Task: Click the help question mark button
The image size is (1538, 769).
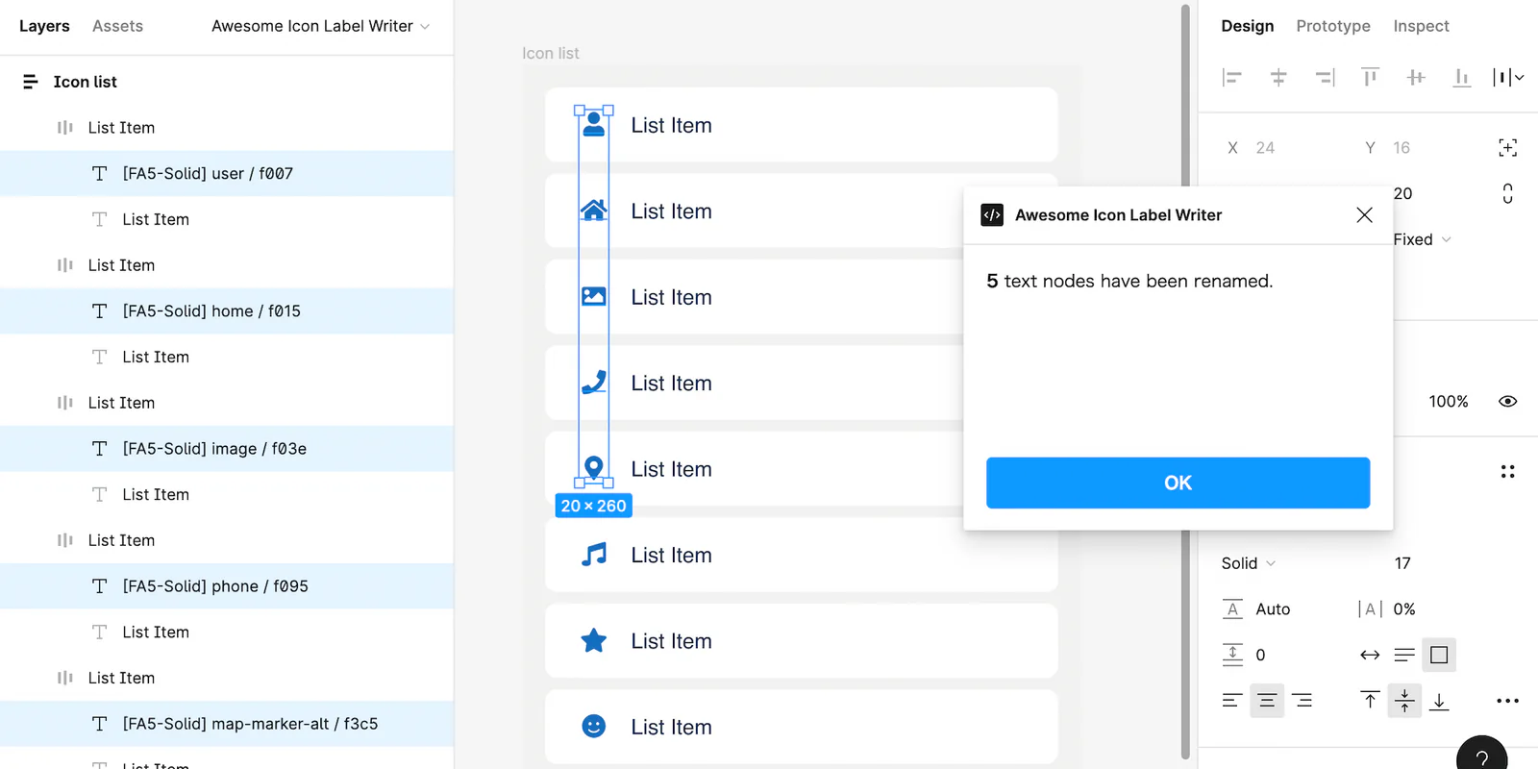Action: click(1482, 757)
